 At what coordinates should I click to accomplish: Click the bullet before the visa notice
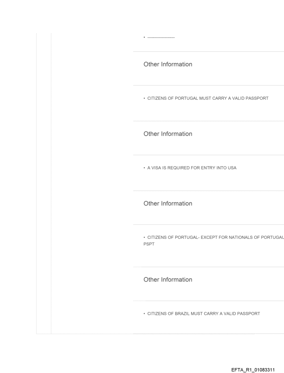(x=144, y=168)
